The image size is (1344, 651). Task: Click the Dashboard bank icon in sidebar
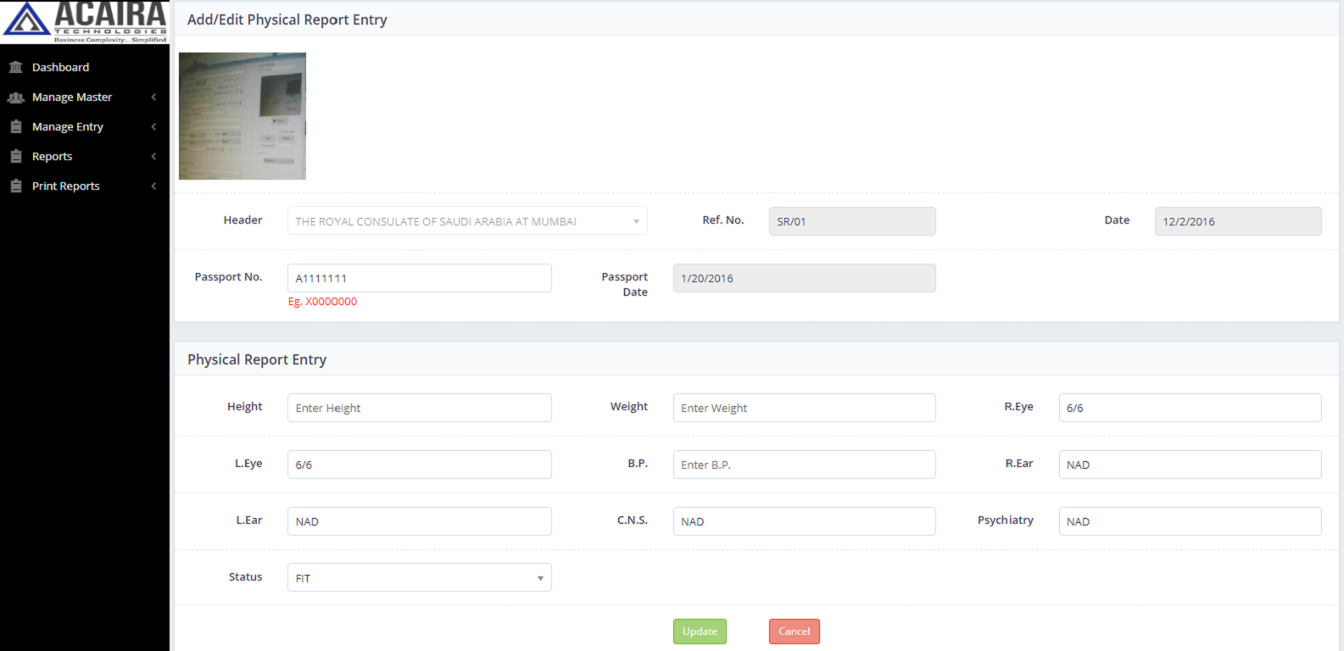15,68
